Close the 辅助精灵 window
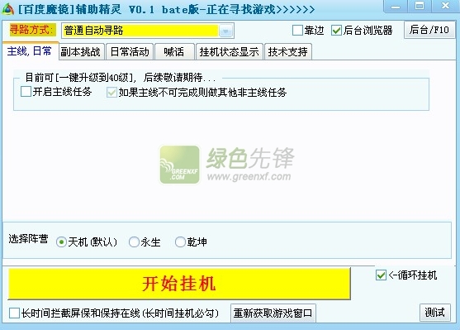 coord(445,6)
